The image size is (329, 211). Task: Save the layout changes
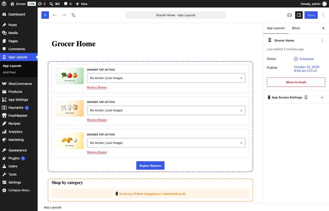[311, 15]
